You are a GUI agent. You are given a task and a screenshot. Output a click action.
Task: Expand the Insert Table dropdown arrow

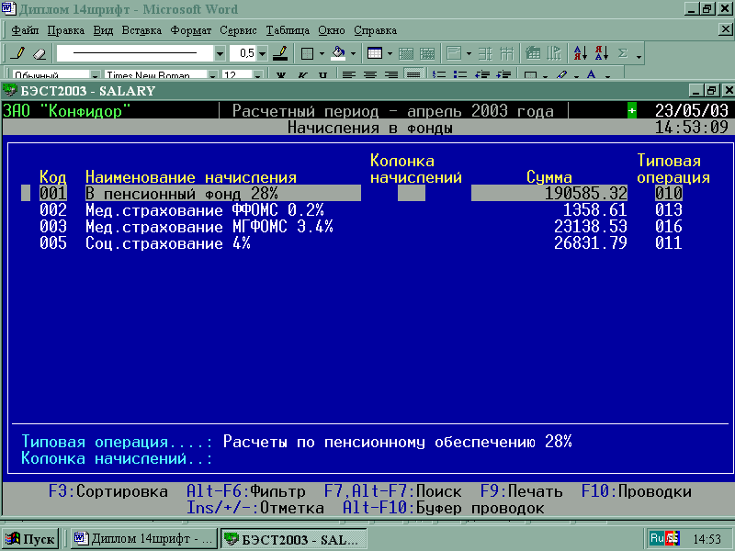390,54
